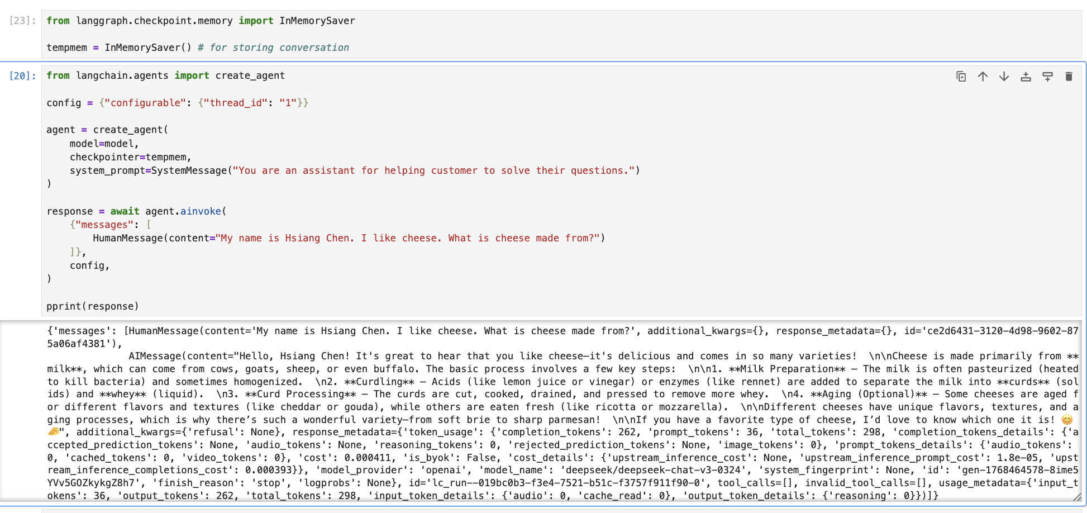Duplicate the active cell with the copy icon
Viewport: 1087px width, 513px height.
tap(961, 77)
